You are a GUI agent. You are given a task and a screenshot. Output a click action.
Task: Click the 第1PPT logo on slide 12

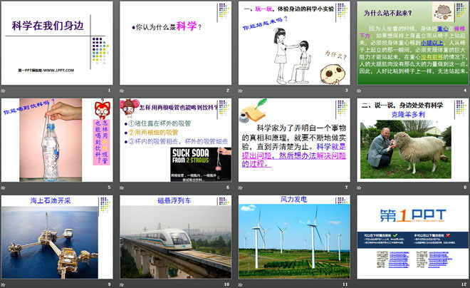coord(412,215)
